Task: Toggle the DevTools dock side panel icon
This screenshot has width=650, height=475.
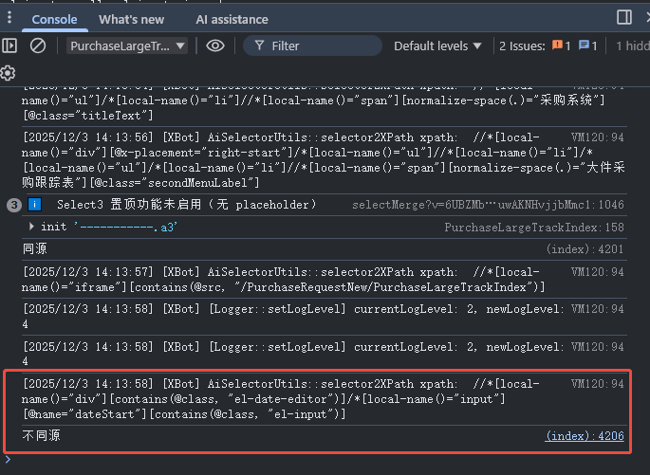Action: pos(624,17)
